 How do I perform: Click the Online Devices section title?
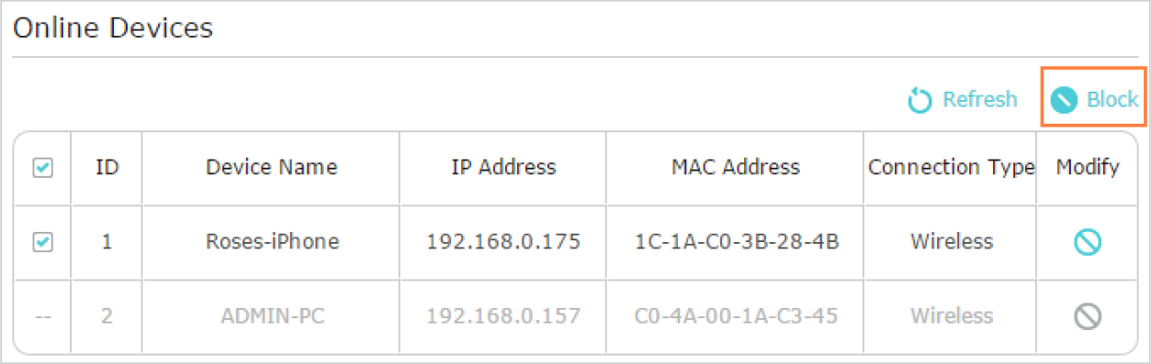coord(114,28)
